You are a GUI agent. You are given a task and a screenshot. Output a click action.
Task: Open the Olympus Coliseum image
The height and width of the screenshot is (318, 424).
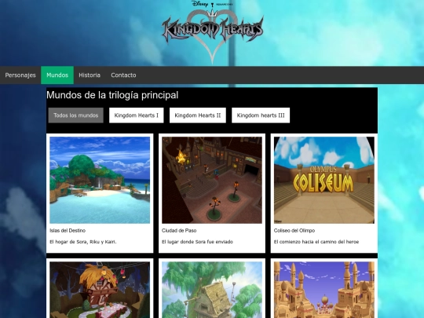(324, 180)
